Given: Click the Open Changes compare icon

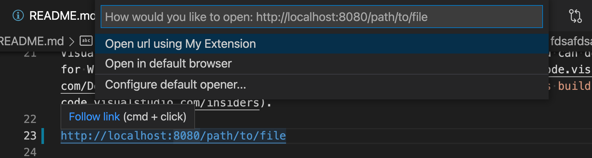Looking at the screenshot, I should pyautogui.click(x=575, y=16).
